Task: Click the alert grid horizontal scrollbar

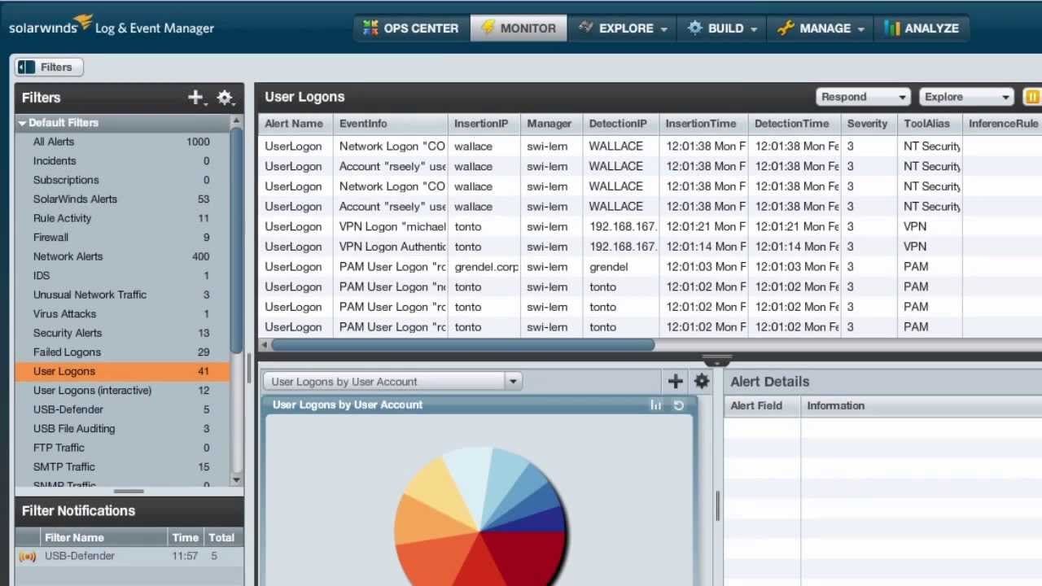Action: (x=462, y=345)
